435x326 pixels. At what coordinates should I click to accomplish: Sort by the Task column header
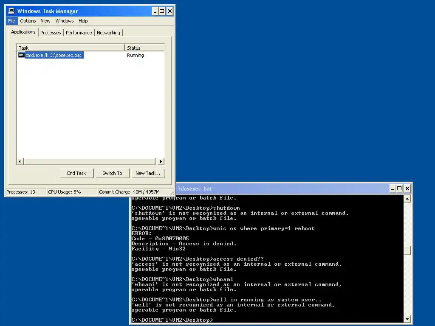tap(71, 48)
